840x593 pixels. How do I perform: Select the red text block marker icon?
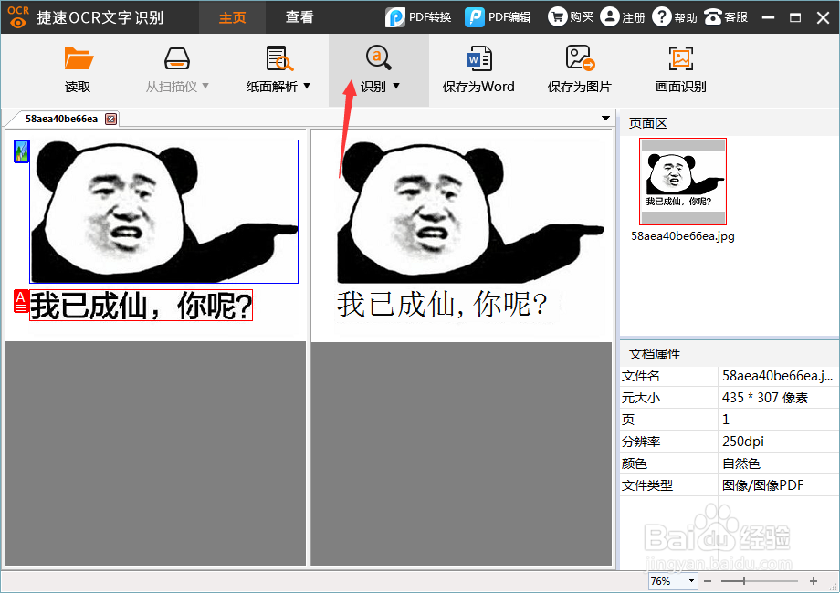pos(21,301)
